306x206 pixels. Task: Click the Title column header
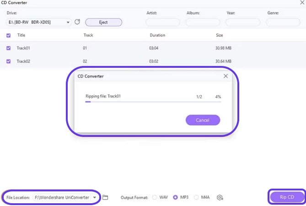(21, 35)
